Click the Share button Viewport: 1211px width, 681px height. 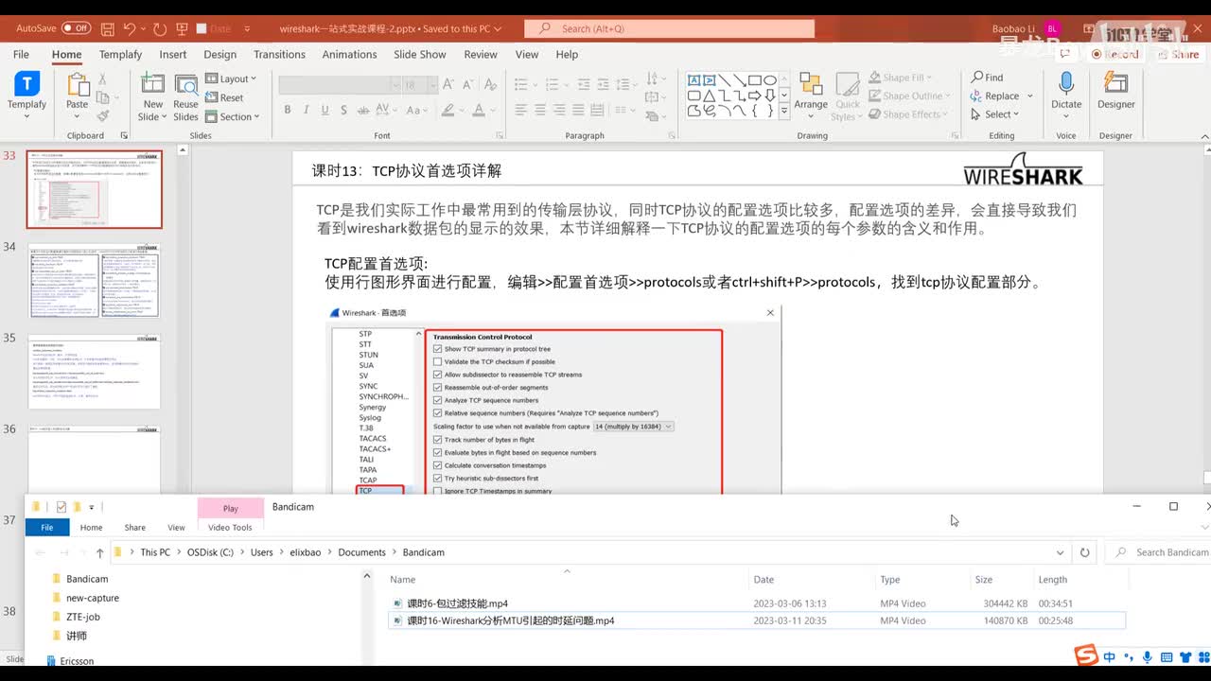coord(1177,54)
